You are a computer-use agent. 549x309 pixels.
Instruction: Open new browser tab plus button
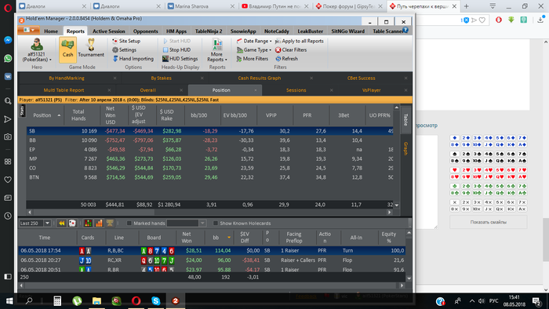[466, 6]
